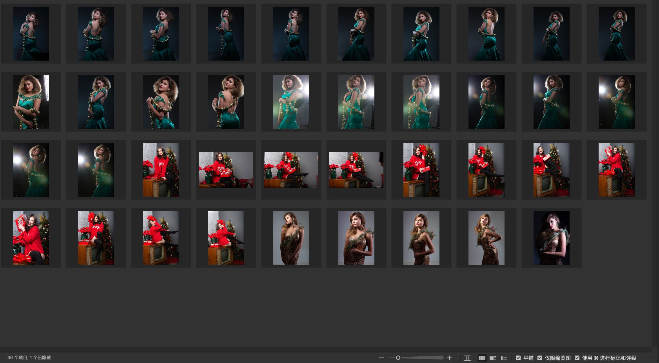Click the thumbnail size slider handle
The image size is (659, 363).
398,358
